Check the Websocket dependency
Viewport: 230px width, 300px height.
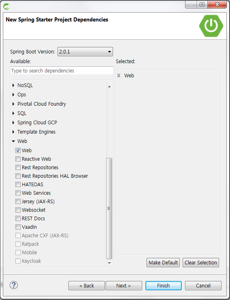[x=18, y=210]
